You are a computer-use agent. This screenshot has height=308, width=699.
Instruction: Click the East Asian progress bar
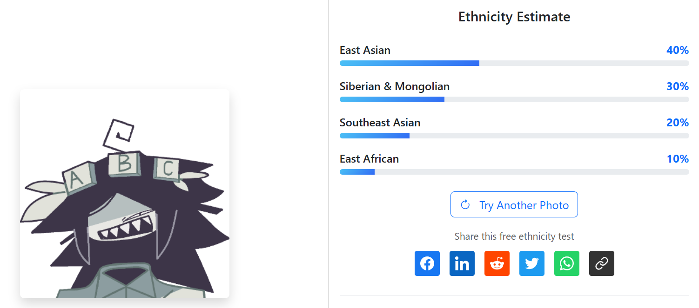(x=514, y=63)
